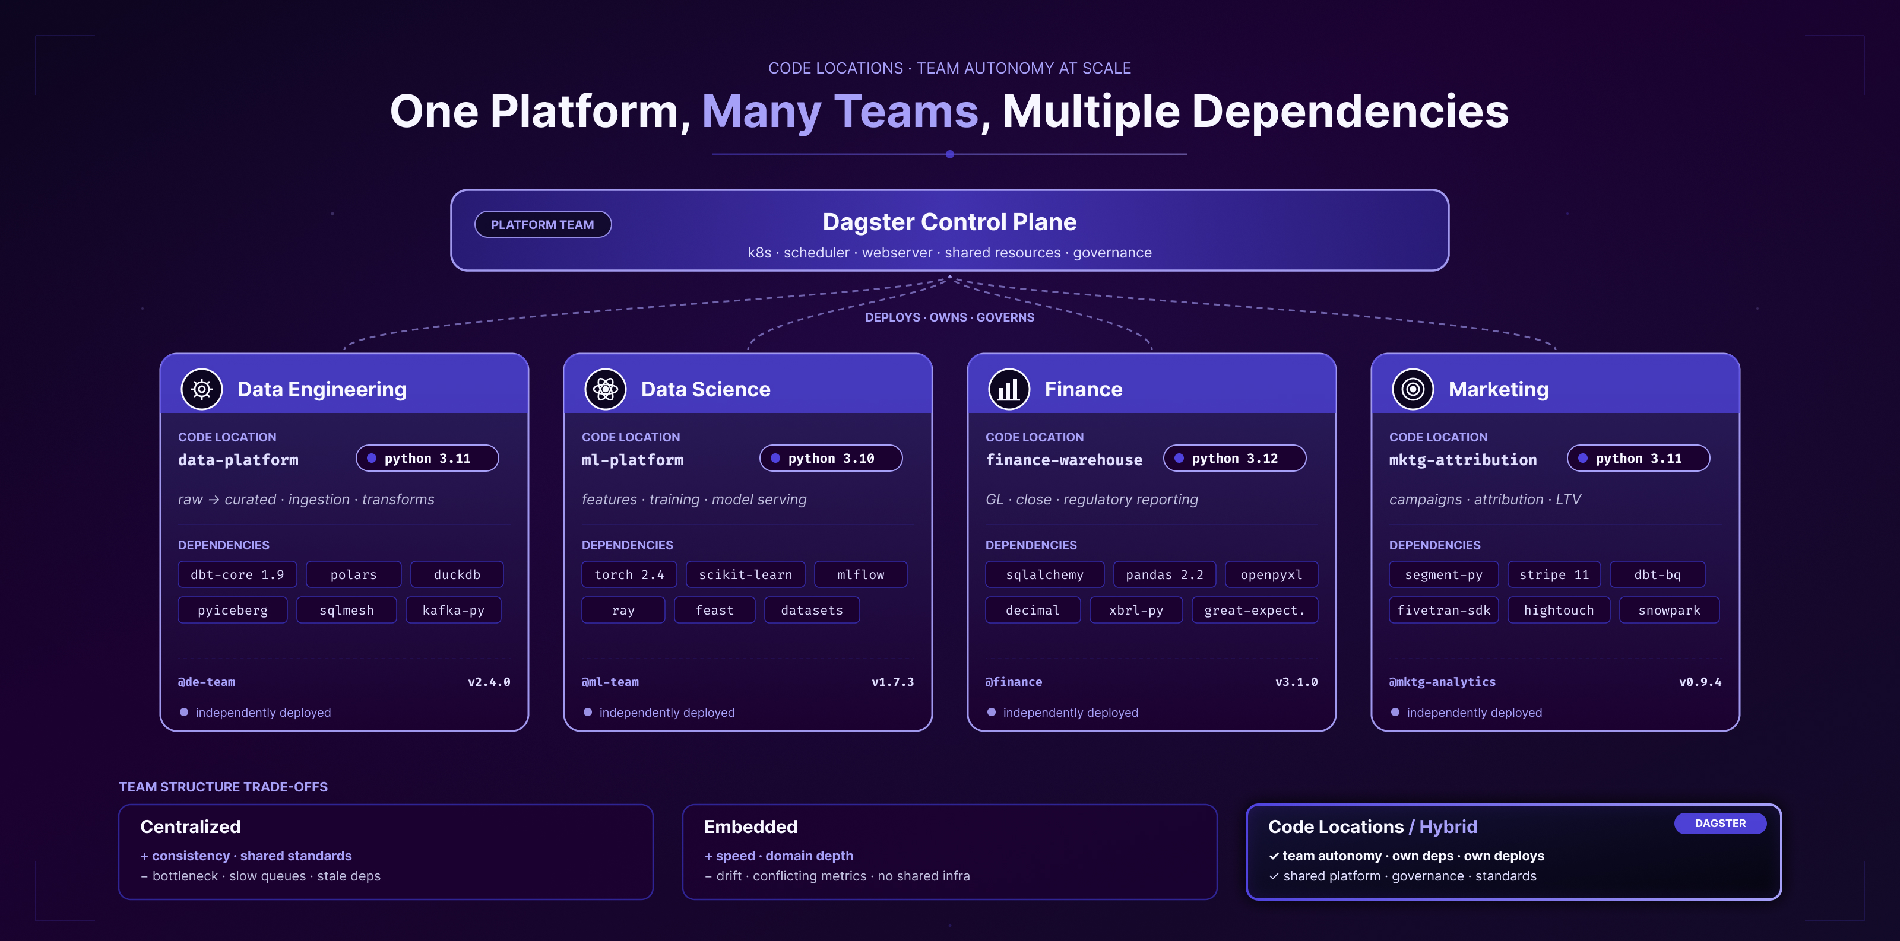Click the Centralized trade-off card heading
This screenshot has width=1900, height=941.
coord(190,826)
